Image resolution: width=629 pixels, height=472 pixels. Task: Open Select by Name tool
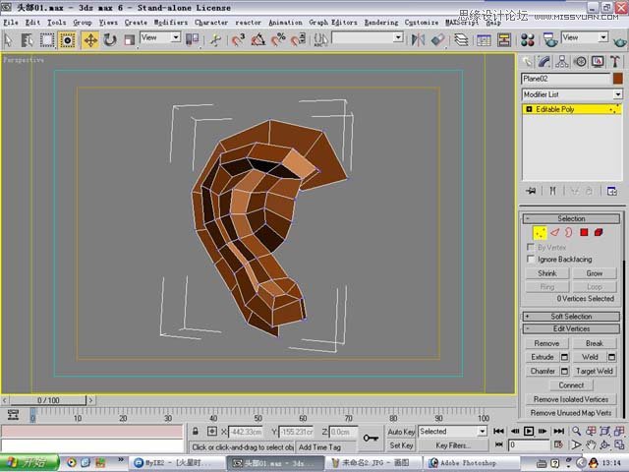coord(27,40)
